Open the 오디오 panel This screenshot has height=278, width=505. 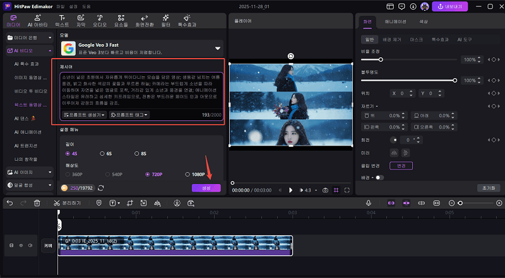click(x=100, y=21)
